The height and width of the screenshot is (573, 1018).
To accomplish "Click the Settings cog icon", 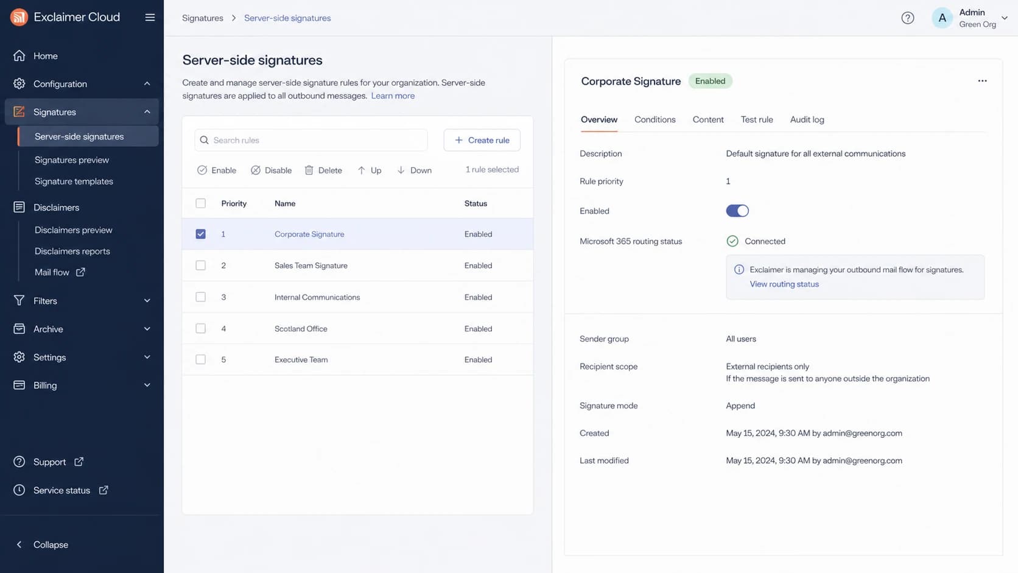I will click(x=19, y=357).
